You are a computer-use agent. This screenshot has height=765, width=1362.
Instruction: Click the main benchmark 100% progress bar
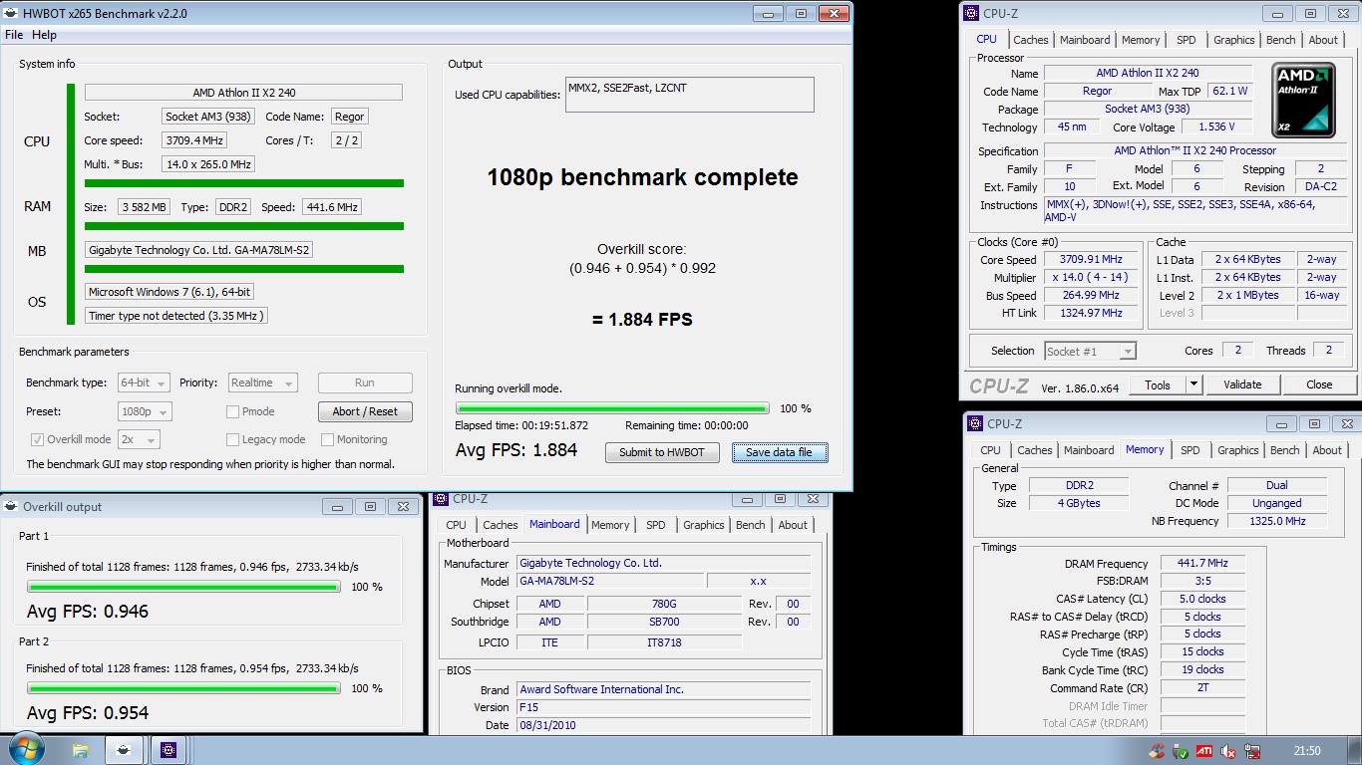612,408
